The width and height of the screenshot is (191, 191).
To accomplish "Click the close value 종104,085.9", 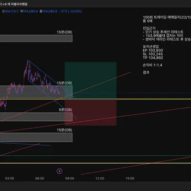I will 48,11.
